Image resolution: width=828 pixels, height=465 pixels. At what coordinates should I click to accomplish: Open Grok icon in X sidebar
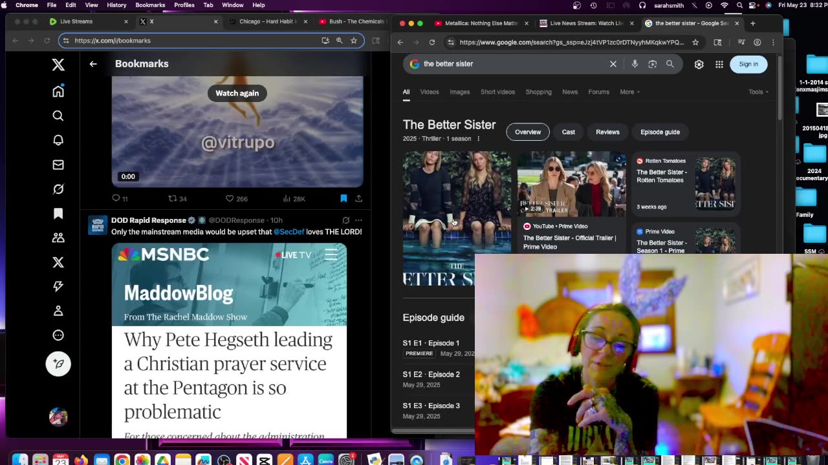58,189
